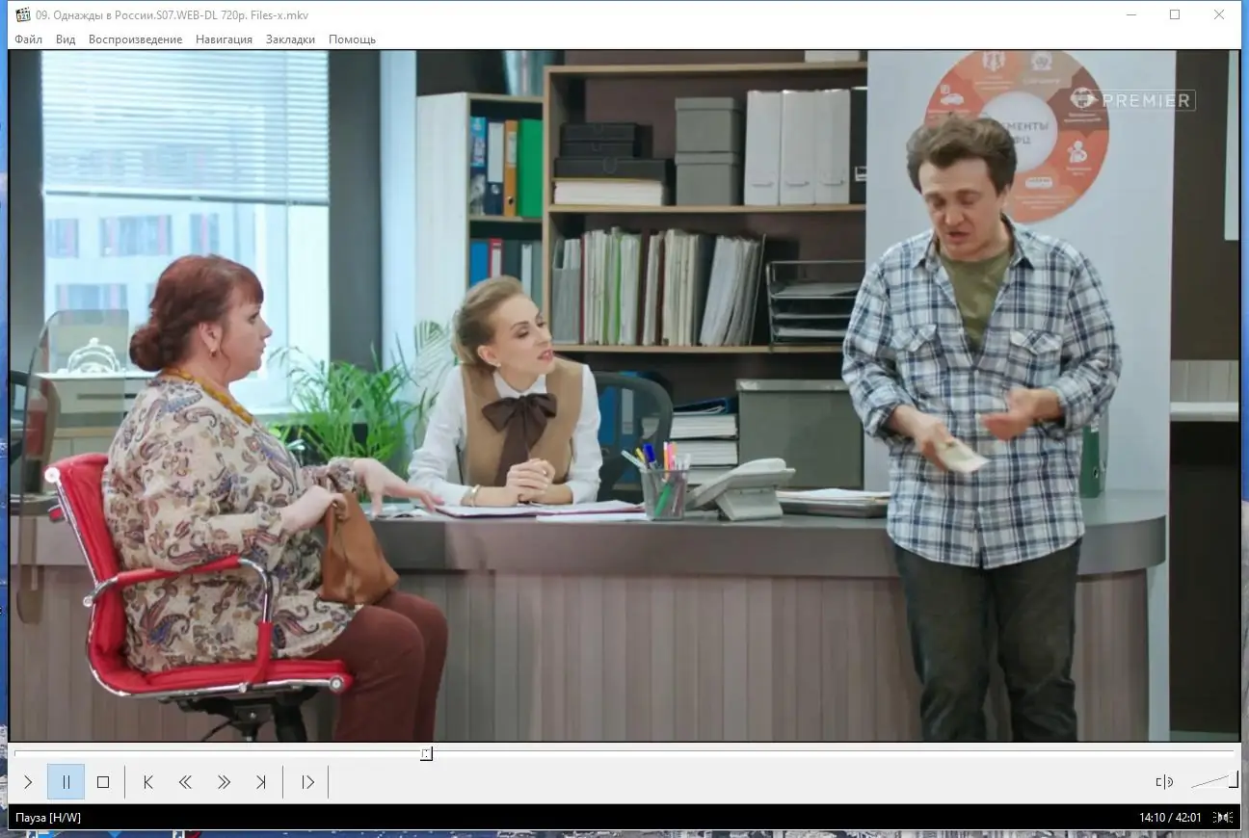Viewport: 1249px width, 838px height.
Task: Rewind with the double left arrows
Action: click(185, 782)
